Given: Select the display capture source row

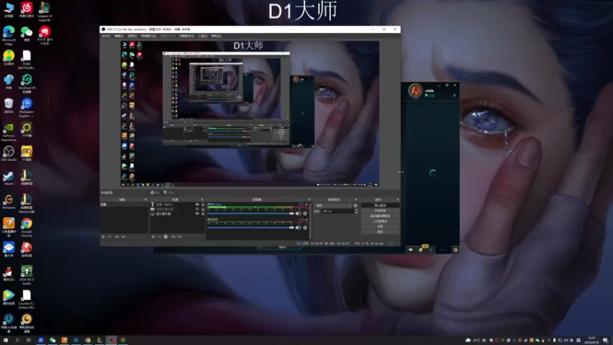Looking at the screenshot, I should 178,214.
